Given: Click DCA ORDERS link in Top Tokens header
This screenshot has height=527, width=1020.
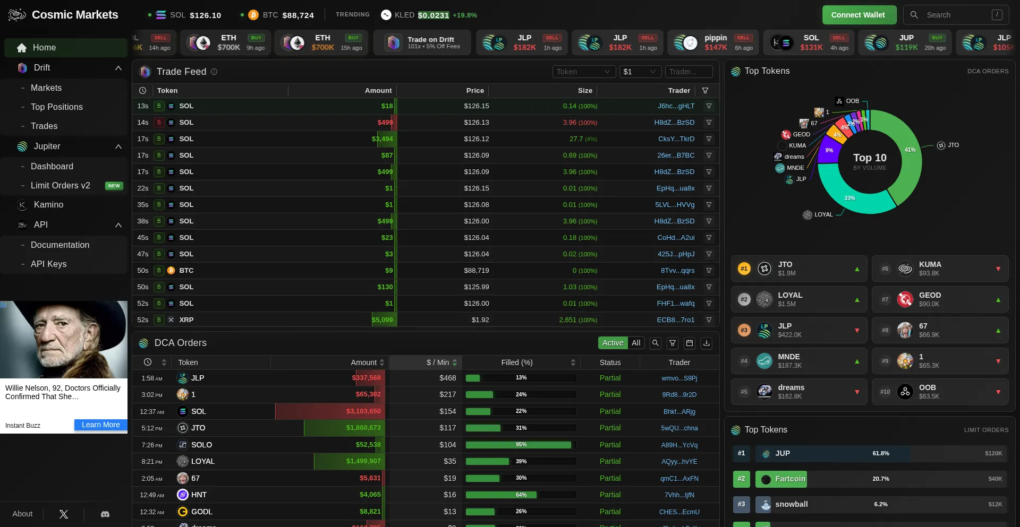Looking at the screenshot, I should [x=988, y=71].
